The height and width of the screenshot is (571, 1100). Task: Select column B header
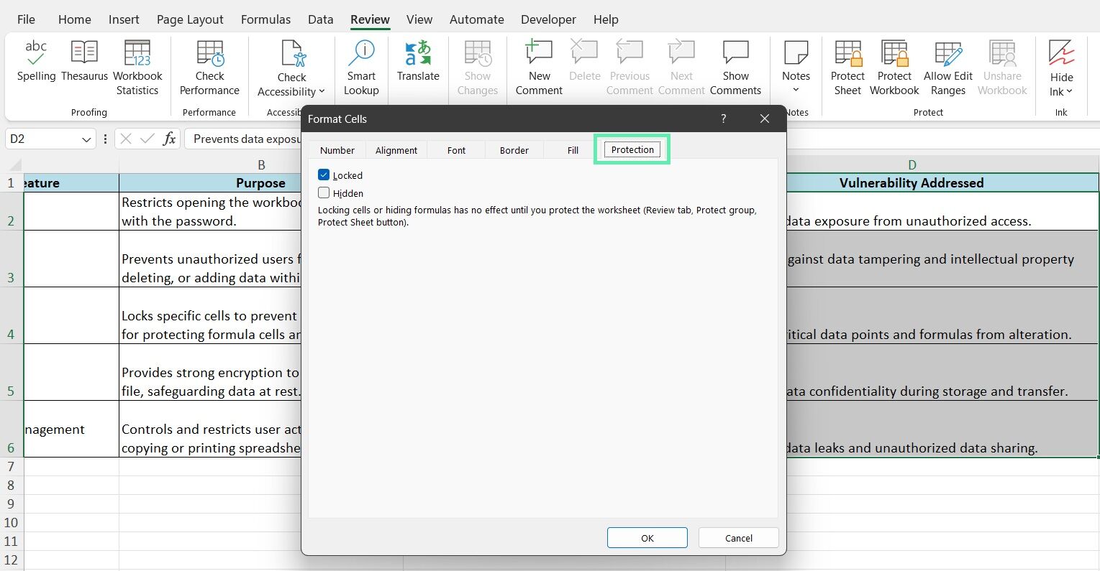(x=261, y=165)
